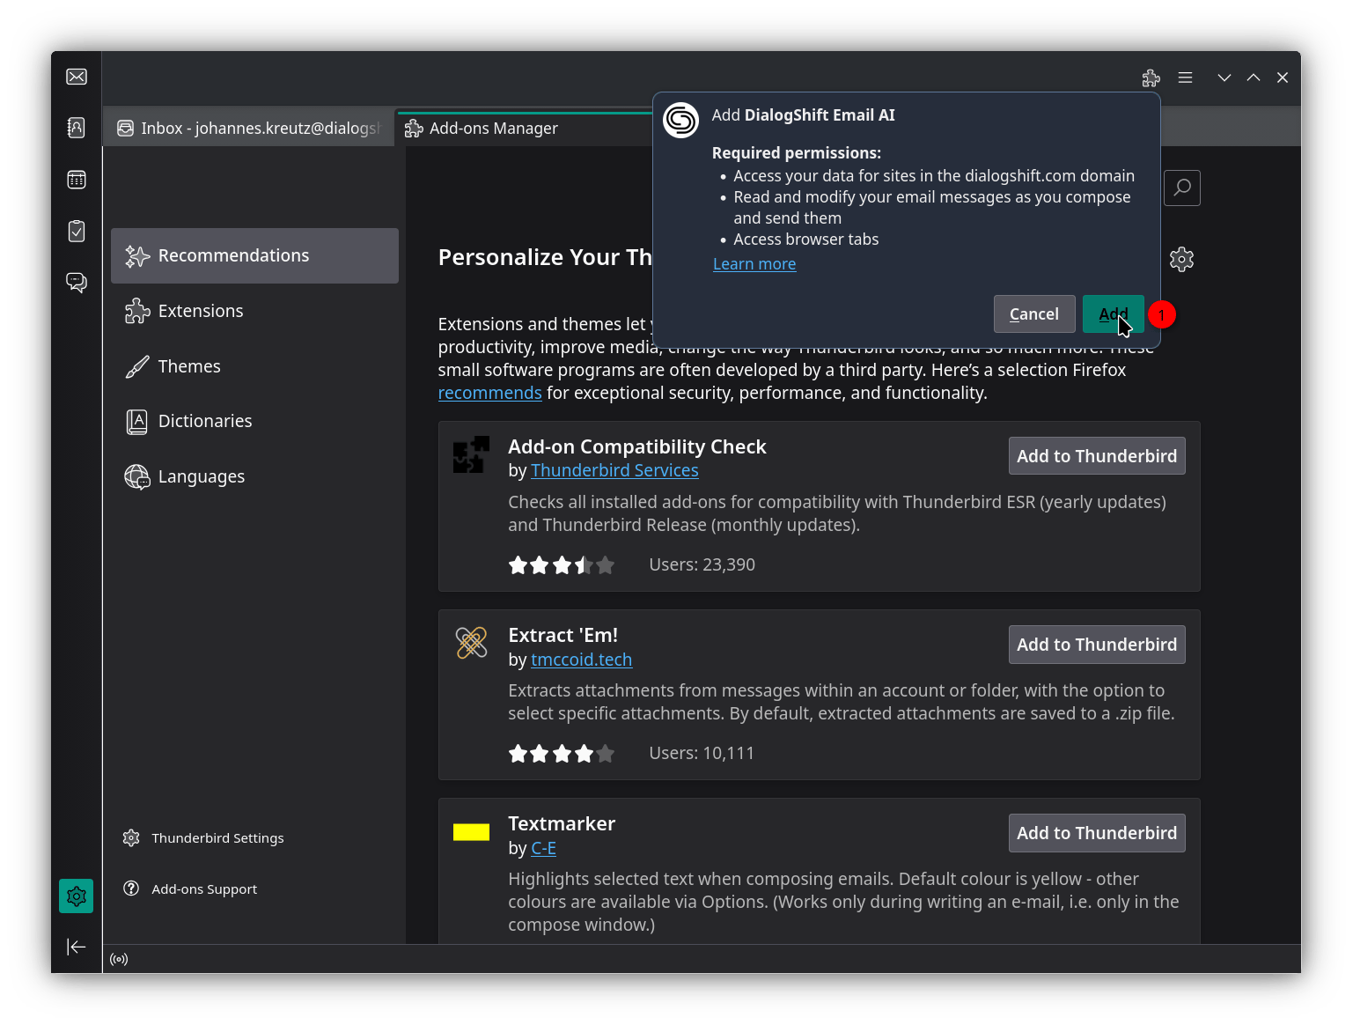Viewport: 1353px width, 1025px height.
Task: Add Add-on Compatibility Check to Thunderbird
Action: (1097, 456)
